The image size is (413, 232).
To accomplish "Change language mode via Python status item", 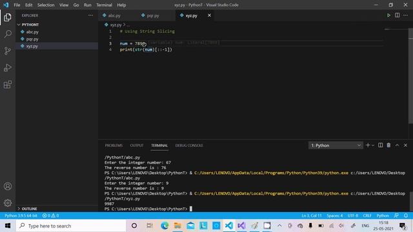I will click(383, 215).
